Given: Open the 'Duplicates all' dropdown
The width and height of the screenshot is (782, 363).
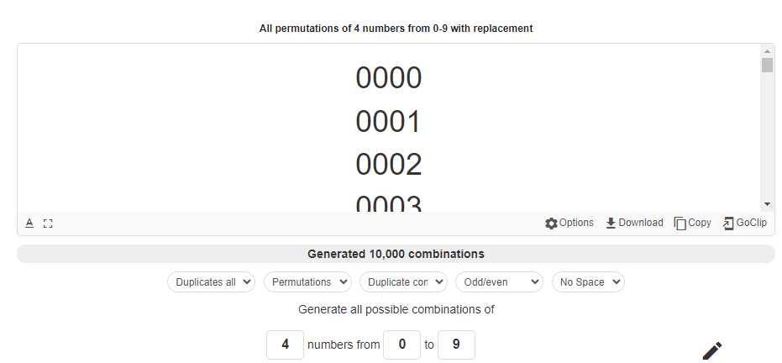Looking at the screenshot, I should click(211, 282).
